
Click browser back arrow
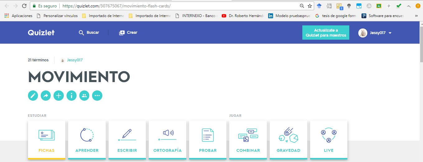(7, 6)
